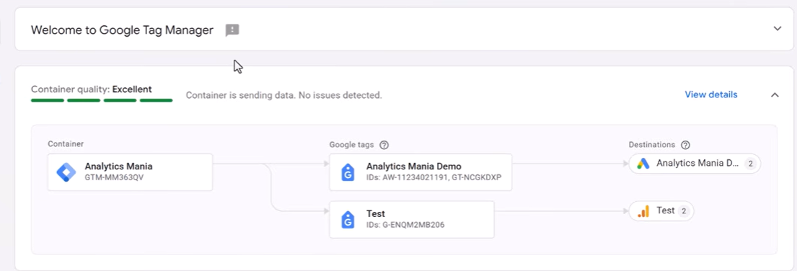Click the Google tags column label
This screenshot has width=797, height=271.
[351, 145]
